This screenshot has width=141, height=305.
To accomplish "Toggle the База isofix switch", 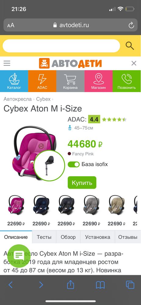I will 74,164.
